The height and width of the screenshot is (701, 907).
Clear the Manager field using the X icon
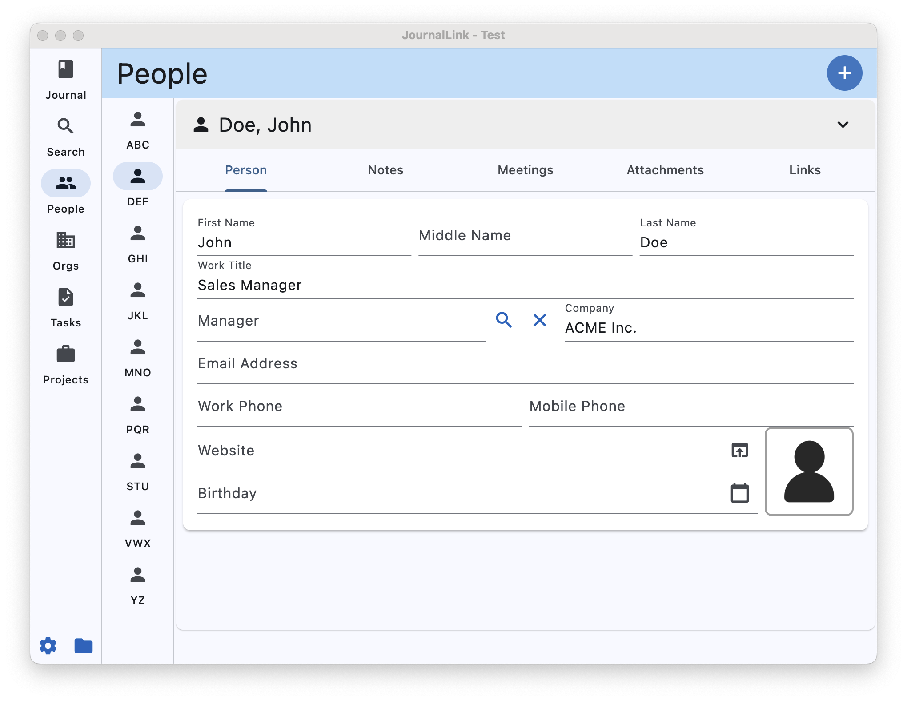pos(540,320)
